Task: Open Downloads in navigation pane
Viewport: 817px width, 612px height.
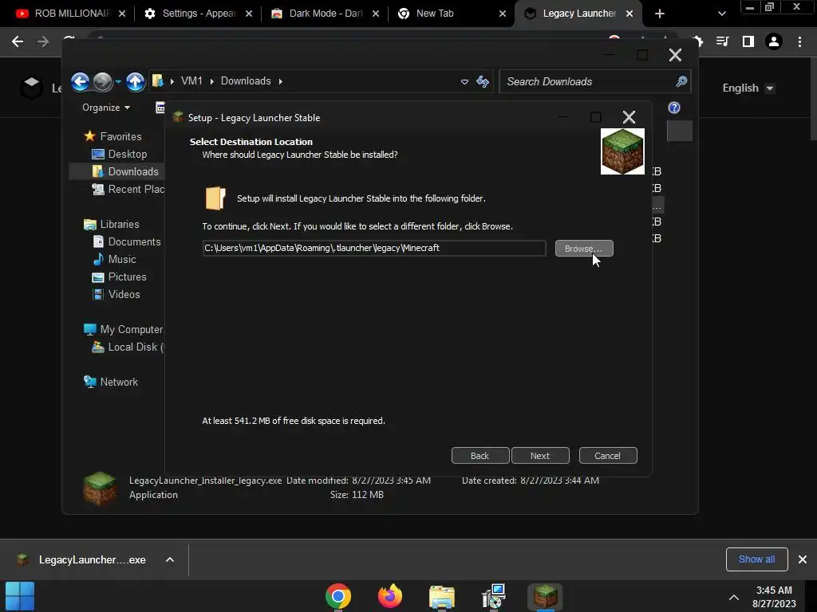Action: (x=125, y=172)
